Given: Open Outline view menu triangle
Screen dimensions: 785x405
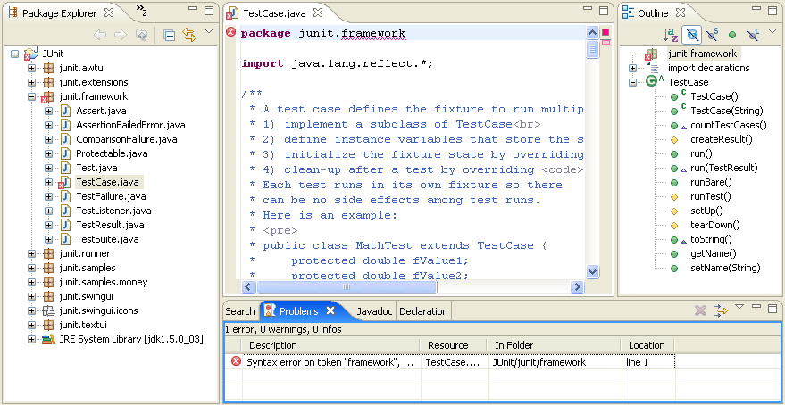Looking at the screenshot, I should tap(773, 31).
